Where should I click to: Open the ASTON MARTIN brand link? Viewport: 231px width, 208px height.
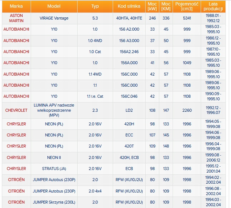[16, 18]
